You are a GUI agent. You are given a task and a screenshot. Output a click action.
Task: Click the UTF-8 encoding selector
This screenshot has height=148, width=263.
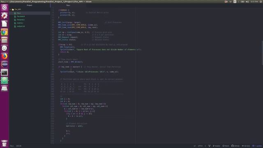pyautogui.click(x=200, y=146)
